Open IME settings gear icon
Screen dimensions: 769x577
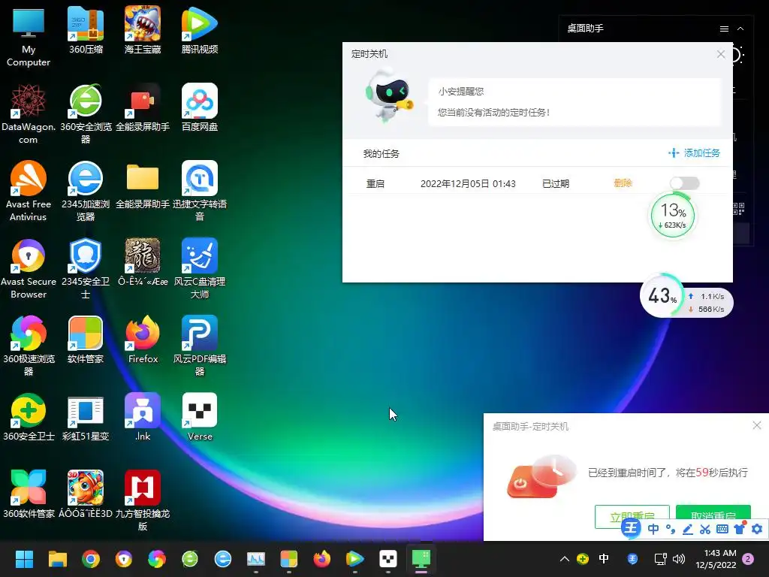click(757, 529)
